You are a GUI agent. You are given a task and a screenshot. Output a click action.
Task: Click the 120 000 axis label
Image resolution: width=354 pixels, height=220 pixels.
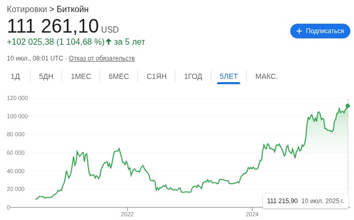pos(17,98)
